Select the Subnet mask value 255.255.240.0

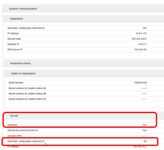click(x=139, y=39)
